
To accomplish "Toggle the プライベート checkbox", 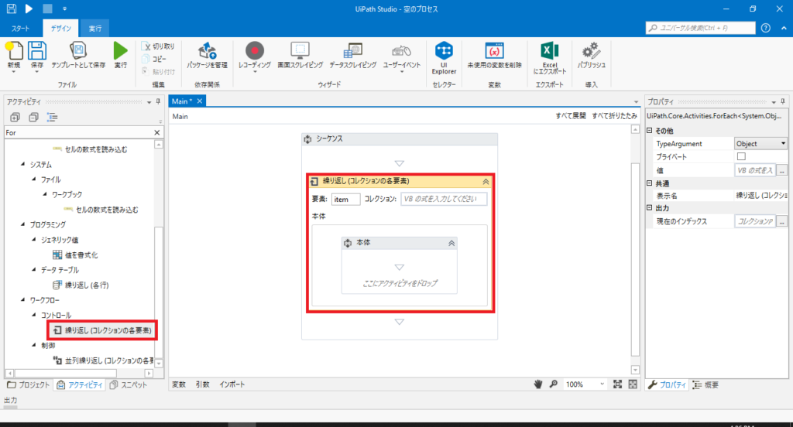I will point(741,157).
